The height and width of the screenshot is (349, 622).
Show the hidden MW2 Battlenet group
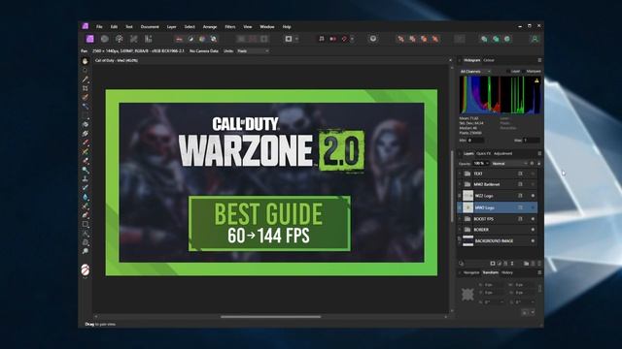(533, 184)
